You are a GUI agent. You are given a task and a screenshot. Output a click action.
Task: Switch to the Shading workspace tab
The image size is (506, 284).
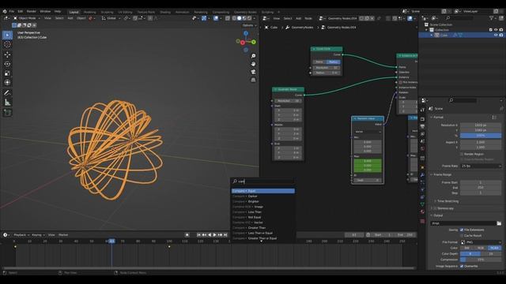click(165, 13)
